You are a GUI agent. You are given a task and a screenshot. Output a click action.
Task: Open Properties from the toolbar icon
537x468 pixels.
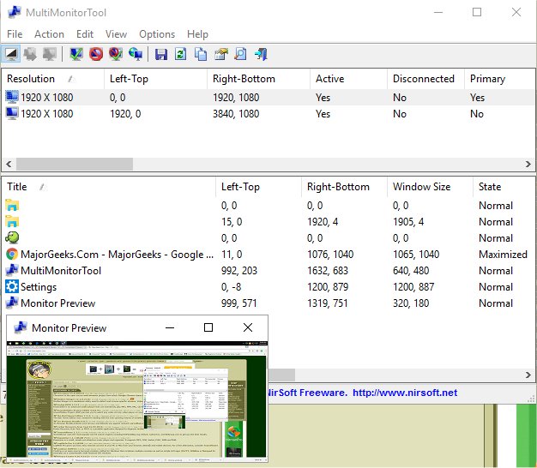pos(221,55)
